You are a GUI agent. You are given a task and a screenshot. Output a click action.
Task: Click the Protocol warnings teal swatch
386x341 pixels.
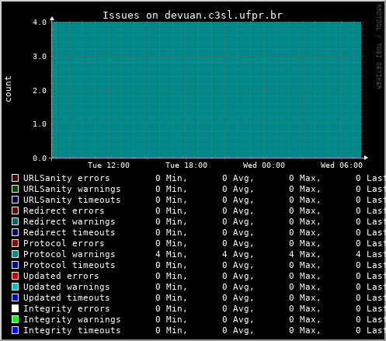[15, 254]
